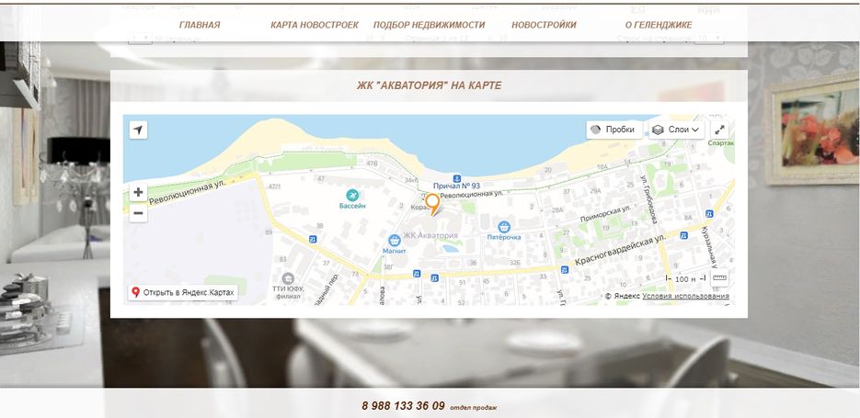Click Открыть в Яндекс.Картах button
Screen dimensions: 860x418
[183, 292]
